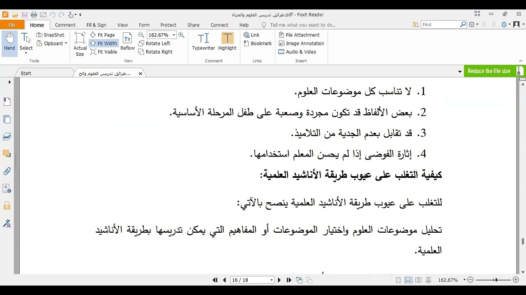Screen dimensions: 526x295
Task: Toggle Fit Width view
Action: [104, 43]
